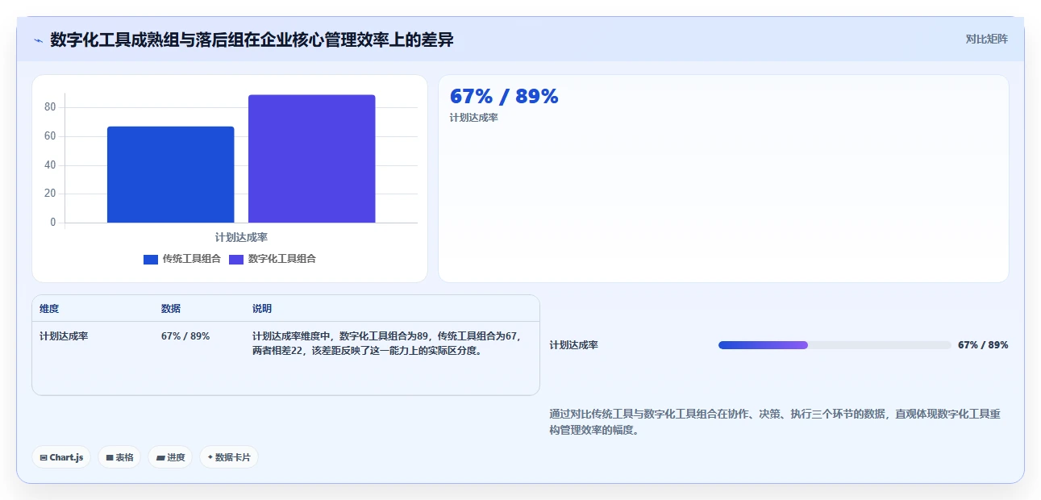This screenshot has height=500, width=1041.
Task: Click the 67% / 89% table cell
Action: pyautogui.click(x=185, y=336)
